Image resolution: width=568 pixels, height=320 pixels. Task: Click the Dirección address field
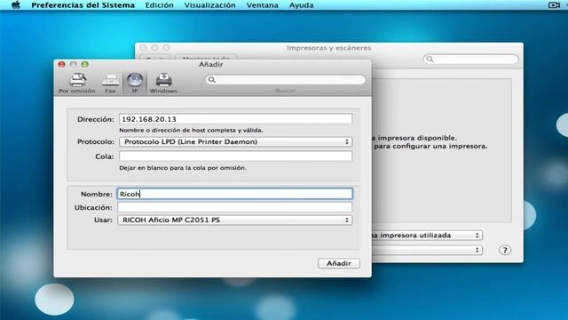point(235,119)
